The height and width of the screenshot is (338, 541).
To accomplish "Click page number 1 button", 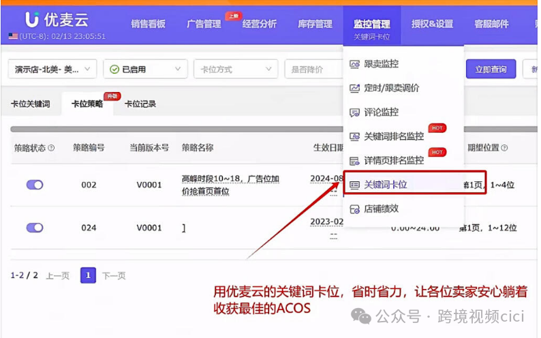I will pyautogui.click(x=88, y=275).
